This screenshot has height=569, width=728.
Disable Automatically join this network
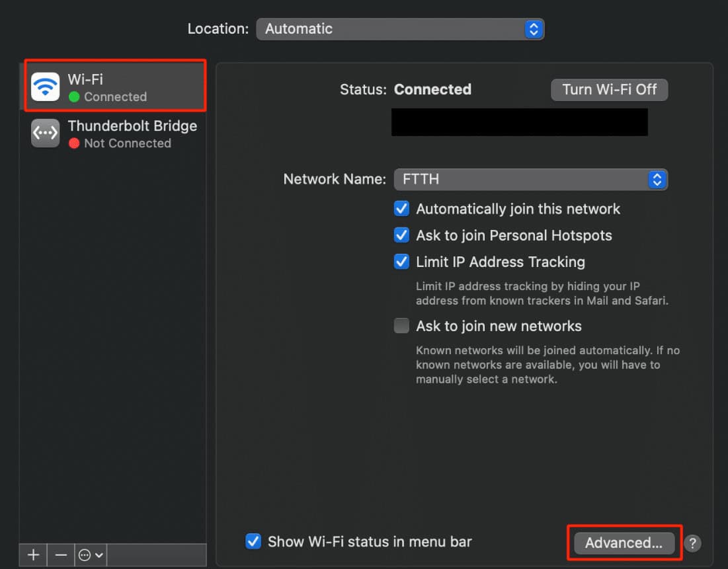(x=401, y=208)
